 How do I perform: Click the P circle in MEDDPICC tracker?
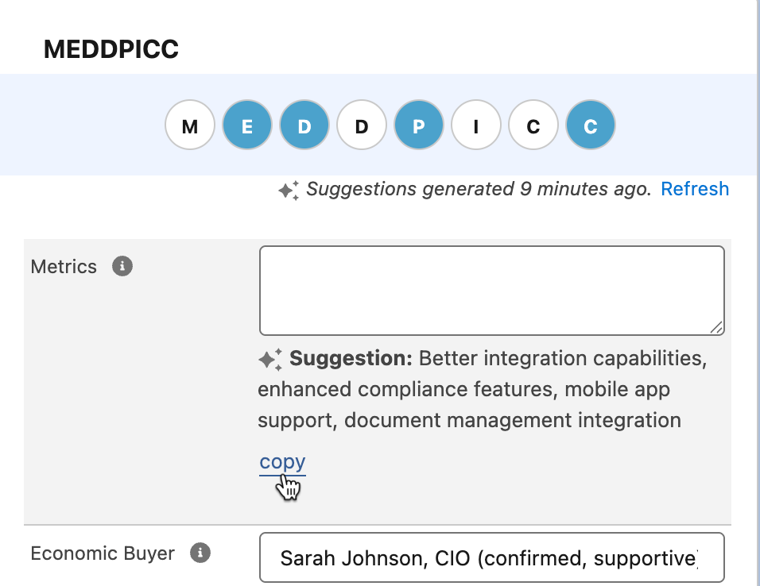click(x=419, y=125)
